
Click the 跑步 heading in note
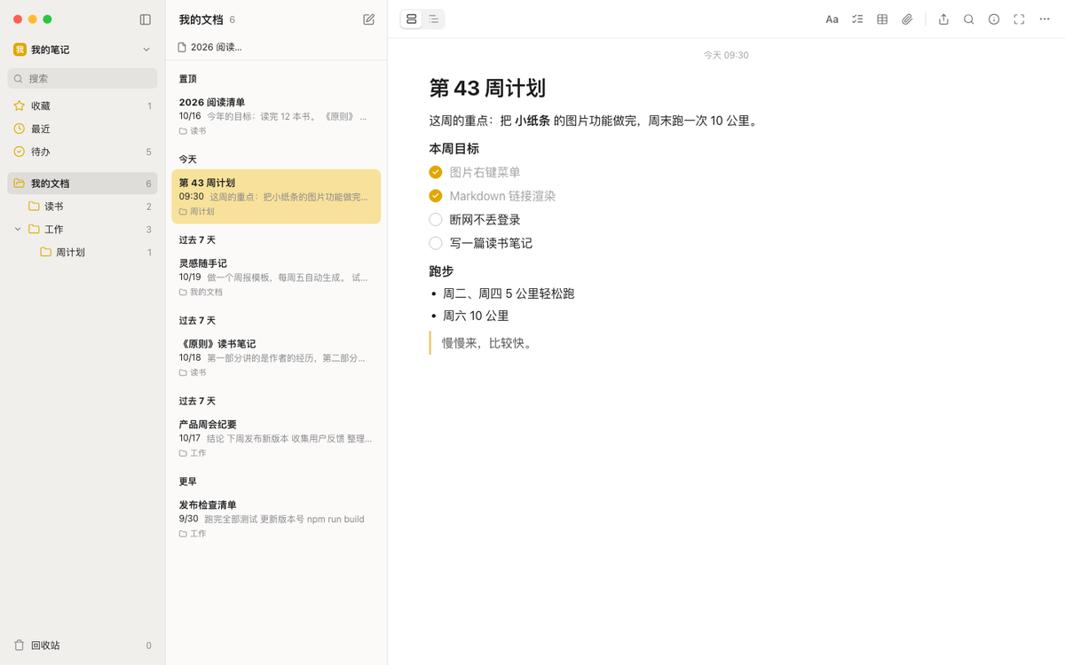441,271
